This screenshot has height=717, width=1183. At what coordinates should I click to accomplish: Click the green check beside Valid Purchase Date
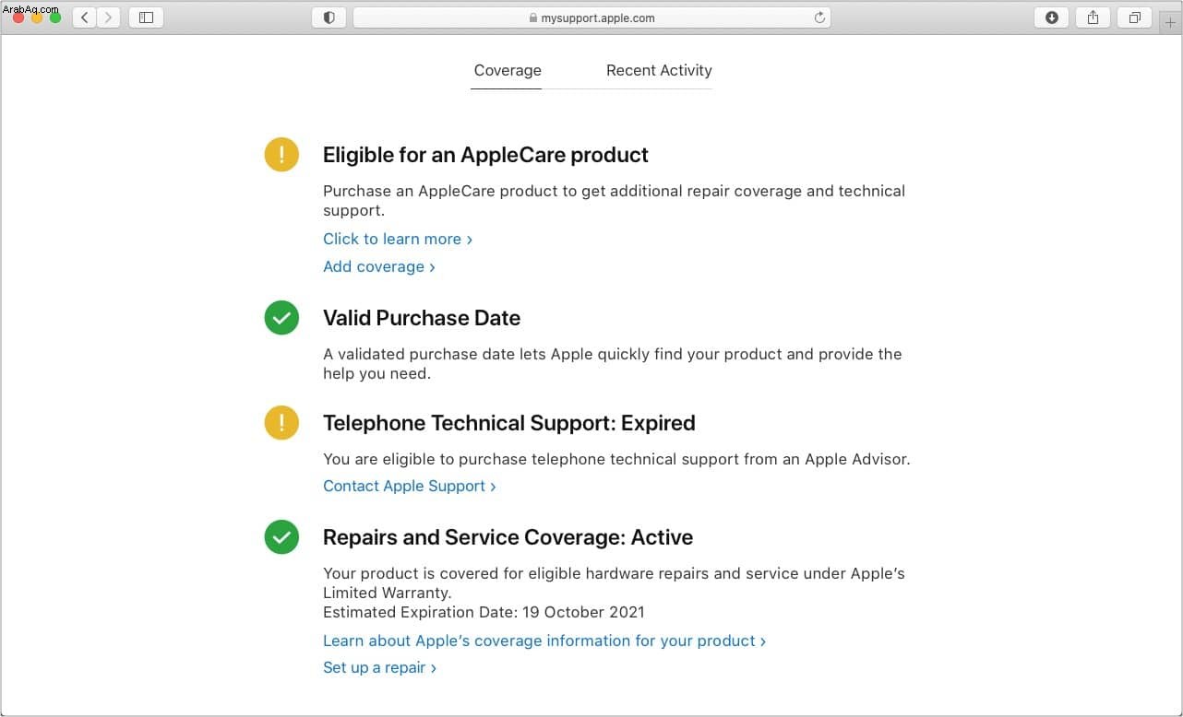tap(281, 318)
